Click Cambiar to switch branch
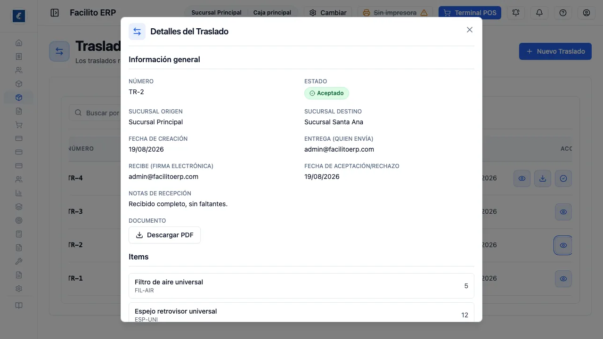This screenshot has height=339, width=603. [x=328, y=13]
